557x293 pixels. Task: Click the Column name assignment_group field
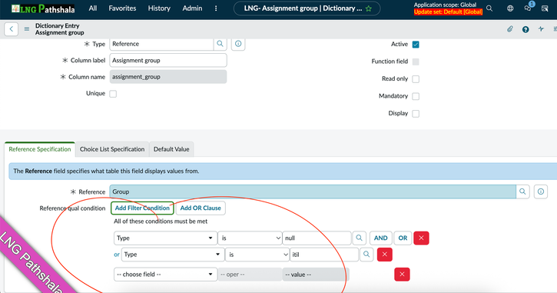tap(168, 77)
